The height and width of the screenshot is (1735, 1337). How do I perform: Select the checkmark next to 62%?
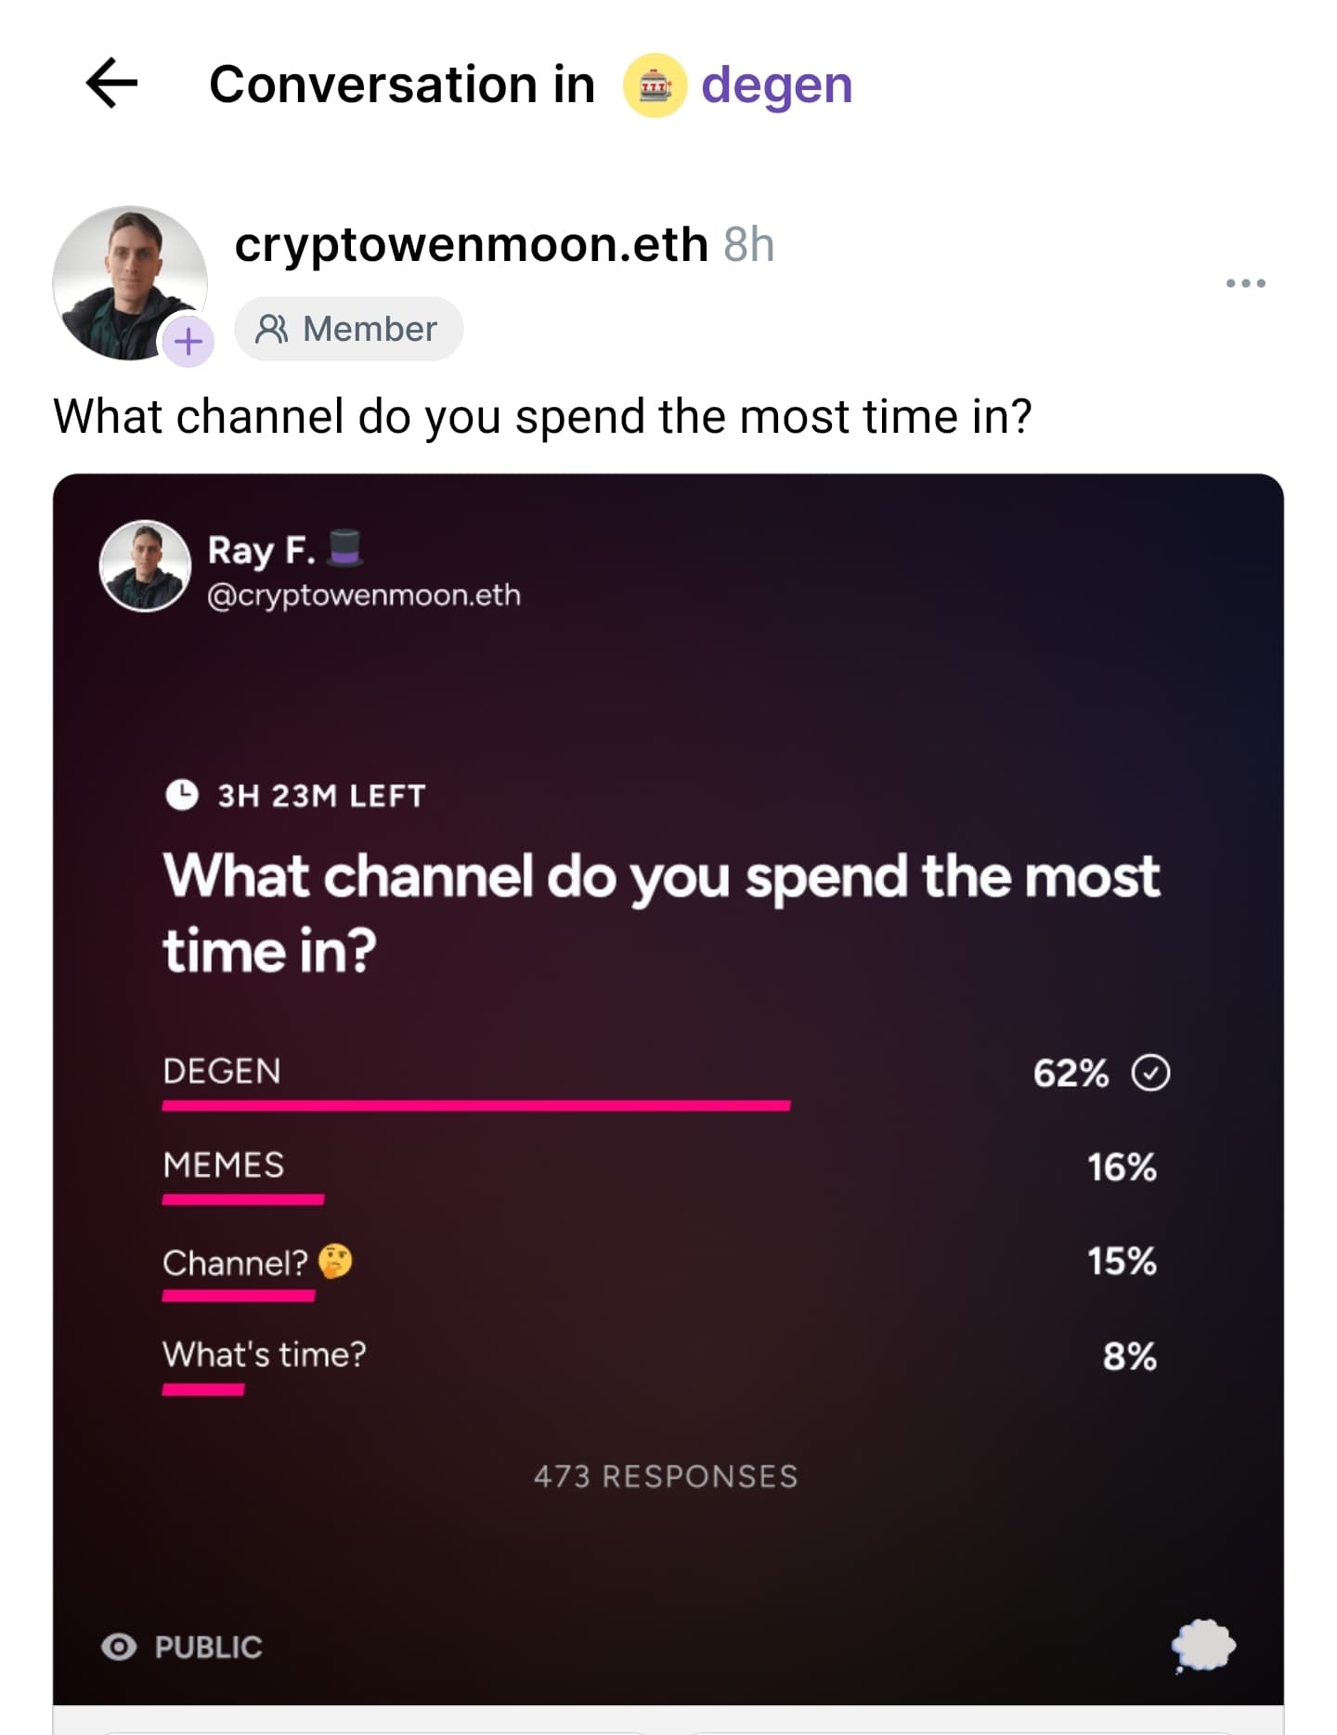click(x=1150, y=1073)
